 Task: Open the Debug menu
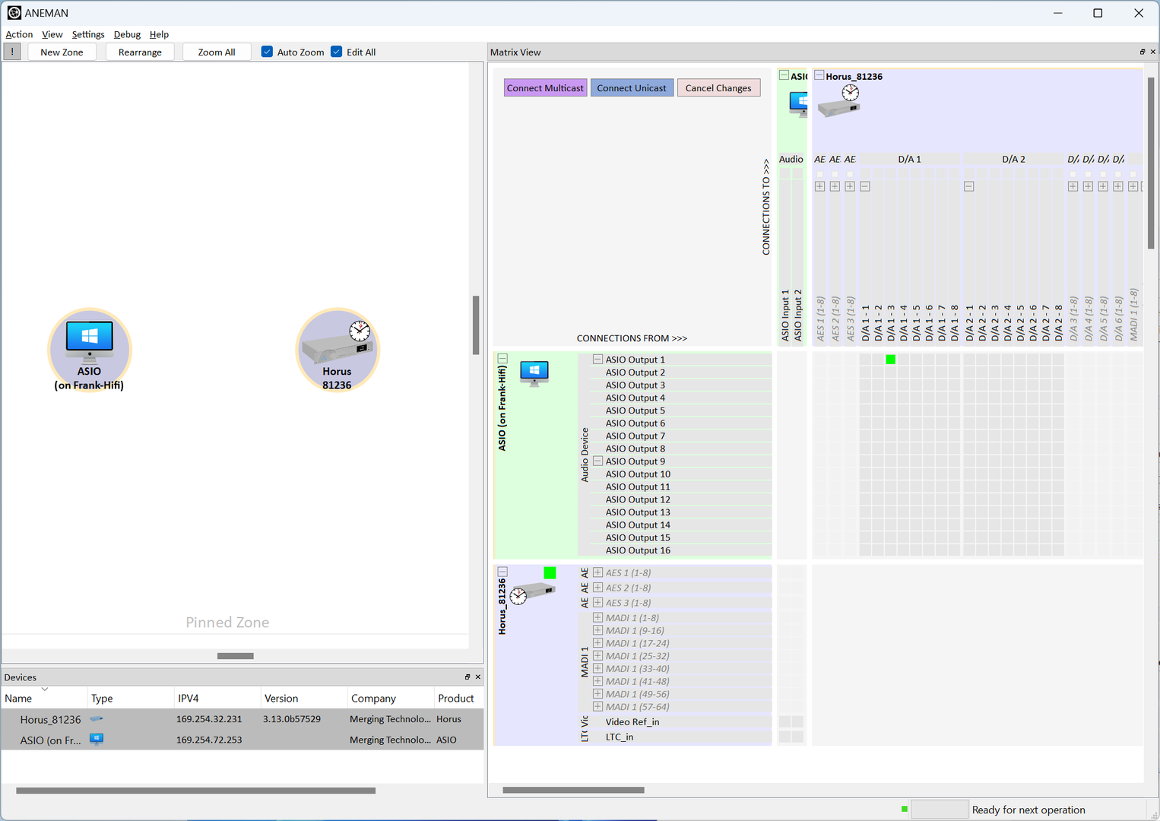(127, 34)
